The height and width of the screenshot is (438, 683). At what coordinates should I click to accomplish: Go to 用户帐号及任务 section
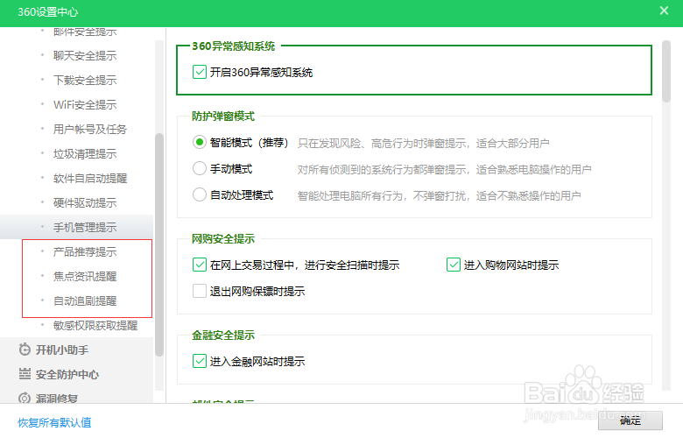pyautogui.click(x=90, y=130)
